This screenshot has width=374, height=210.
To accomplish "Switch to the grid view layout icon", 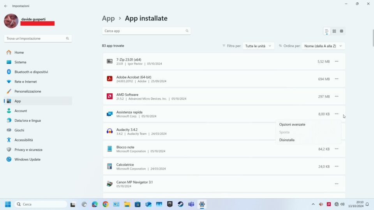I will pyautogui.click(x=334, y=31).
